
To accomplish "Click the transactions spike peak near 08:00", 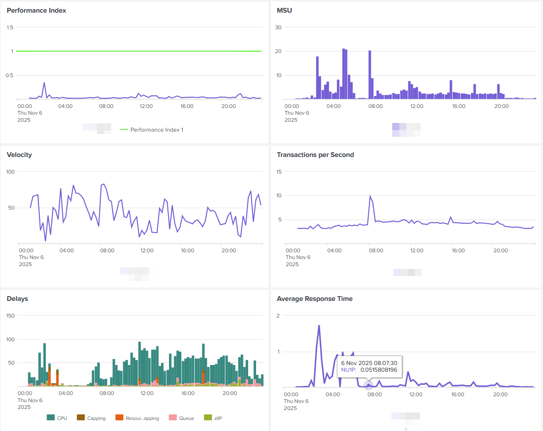I will pyautogui.click(x=370, y=196).
